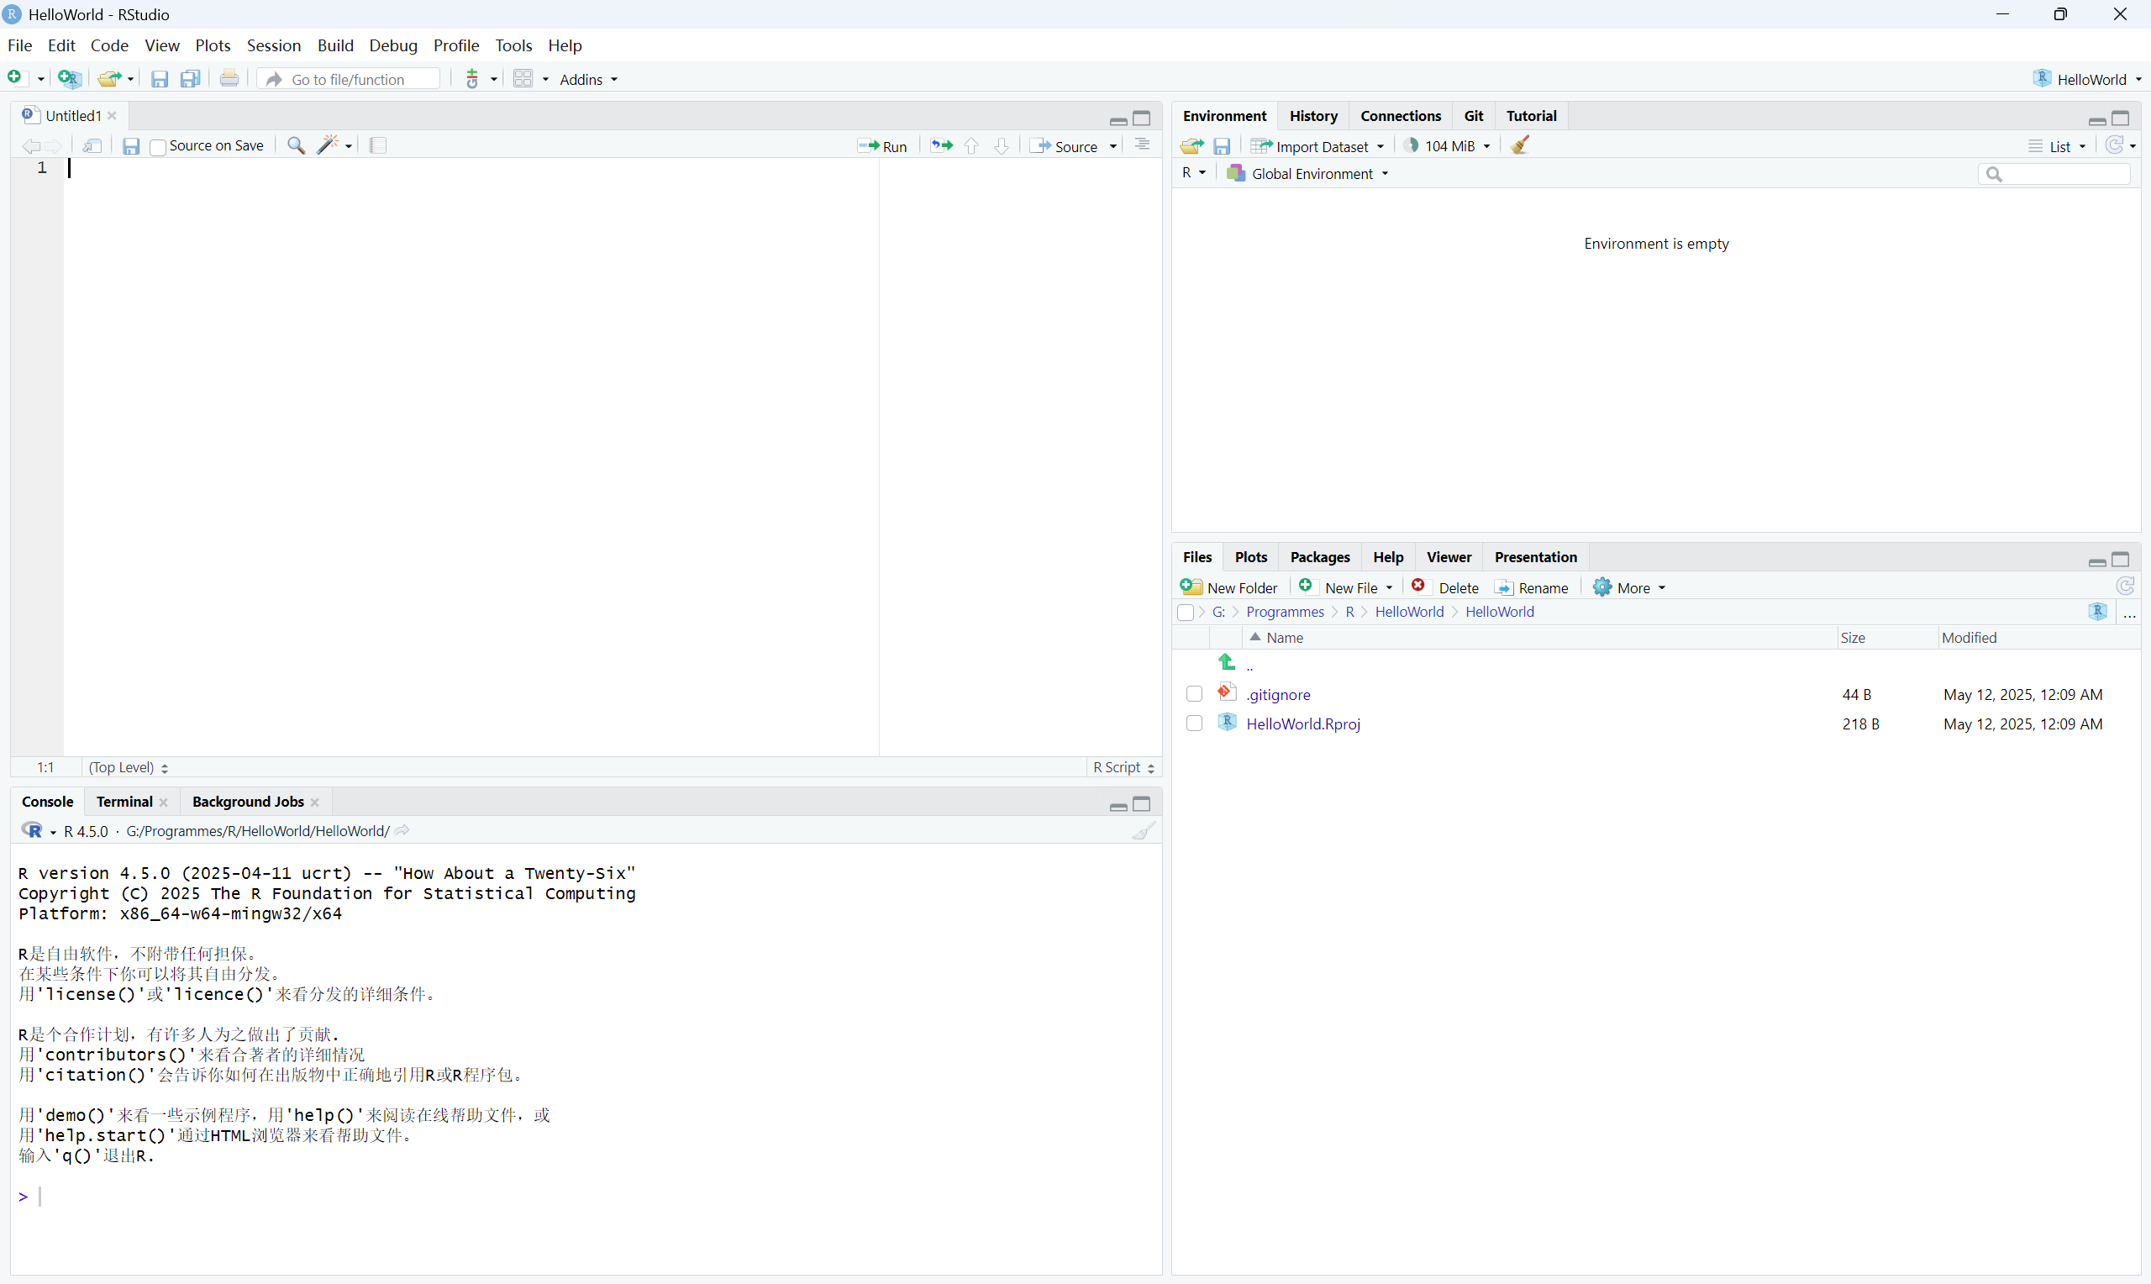
Task: Open the Session menu
Action: coord(273,45)
